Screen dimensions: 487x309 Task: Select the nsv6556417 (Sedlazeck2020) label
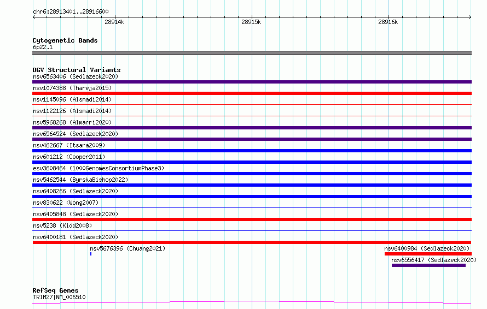point(434,260)
